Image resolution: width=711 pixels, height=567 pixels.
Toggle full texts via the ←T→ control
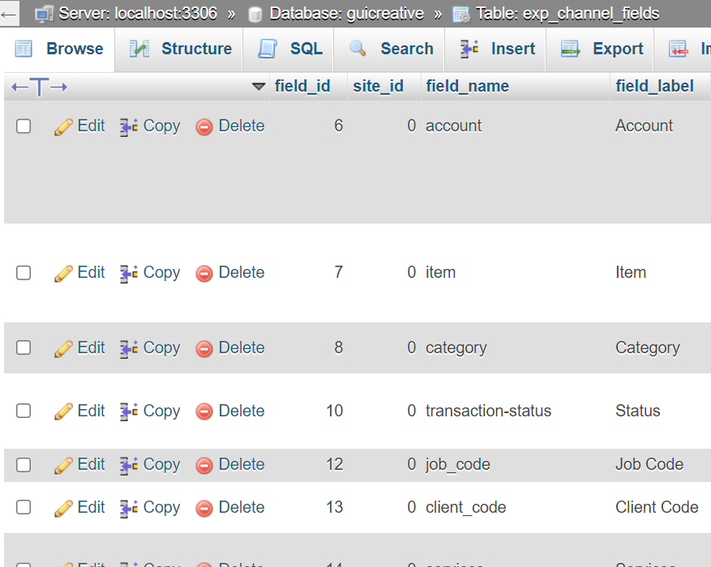coord(39,87)
